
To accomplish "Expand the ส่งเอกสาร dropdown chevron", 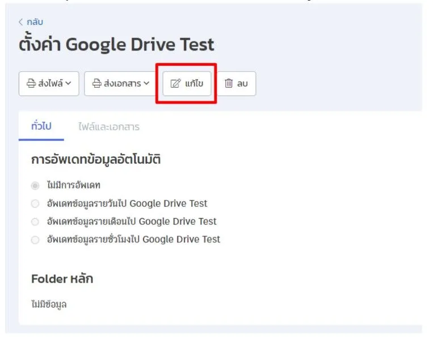I will (146, 84).
